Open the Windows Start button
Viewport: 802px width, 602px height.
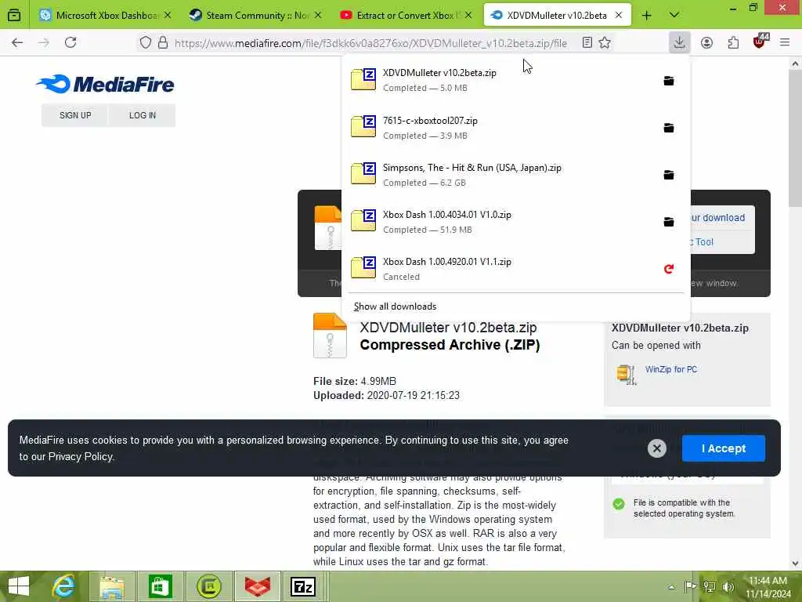tap(19, 586)
